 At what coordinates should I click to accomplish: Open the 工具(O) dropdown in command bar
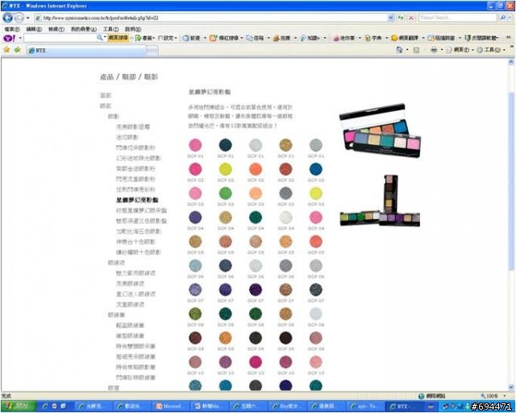click(491, 50)
